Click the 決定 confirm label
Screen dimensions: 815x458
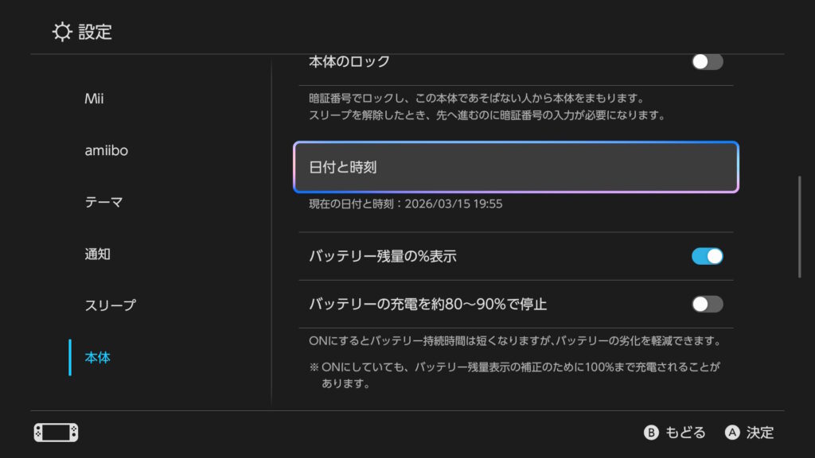(x=760, y=433)
